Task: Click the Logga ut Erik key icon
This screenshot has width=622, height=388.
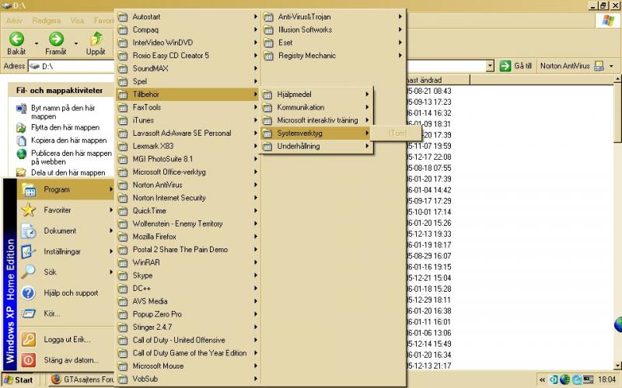Action: pos(29,340)
